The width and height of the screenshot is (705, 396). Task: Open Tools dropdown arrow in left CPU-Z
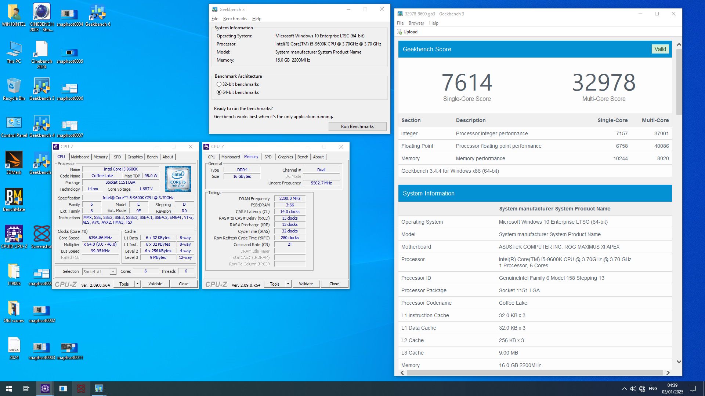click(137, 284)
